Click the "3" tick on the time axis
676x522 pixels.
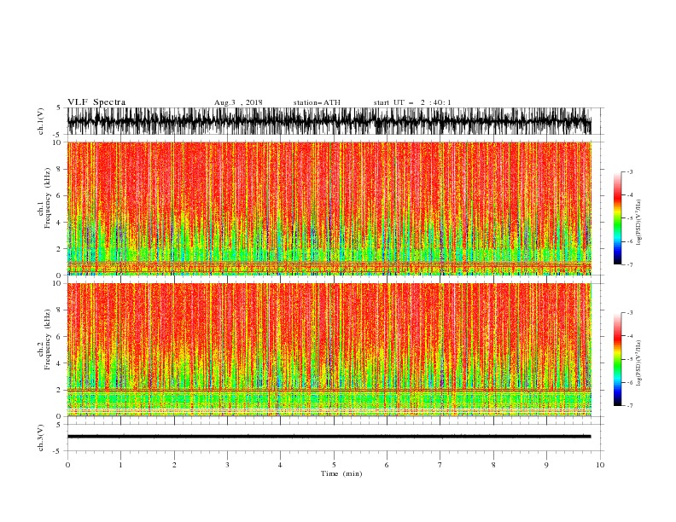(x=227, y=465)
